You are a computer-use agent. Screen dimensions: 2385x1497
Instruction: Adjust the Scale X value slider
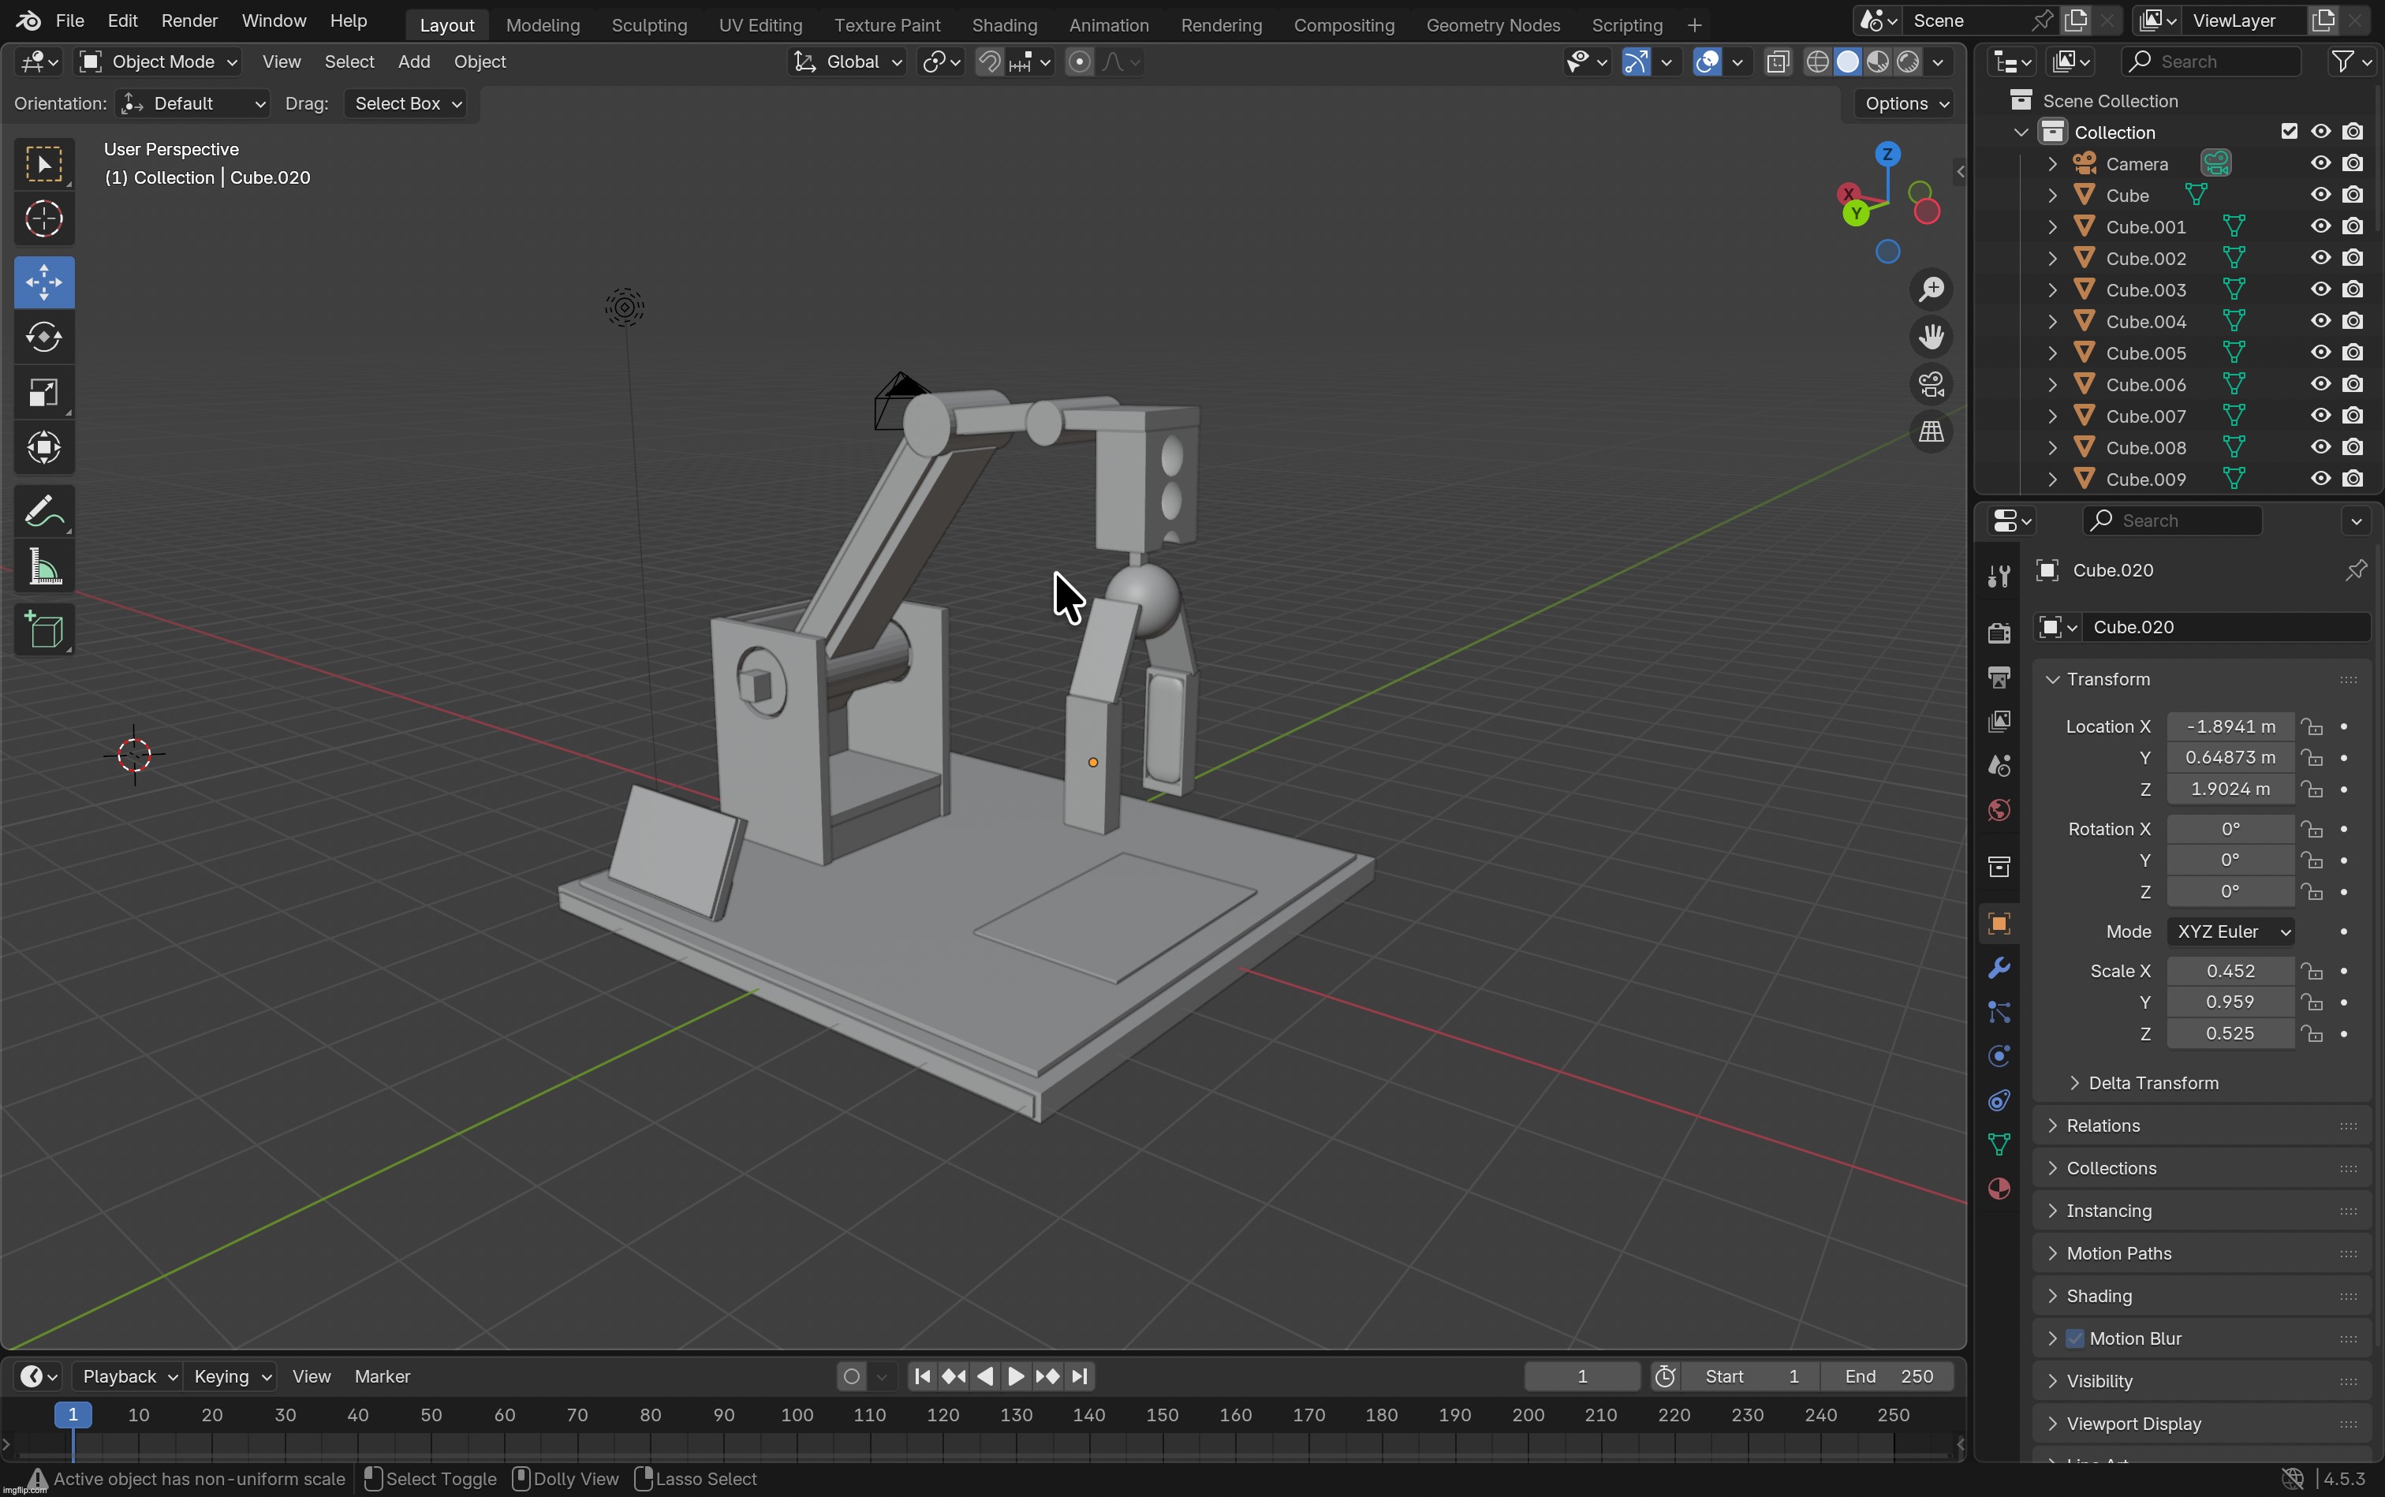point(2230,970)
